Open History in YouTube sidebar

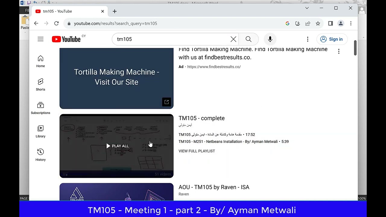40,155
